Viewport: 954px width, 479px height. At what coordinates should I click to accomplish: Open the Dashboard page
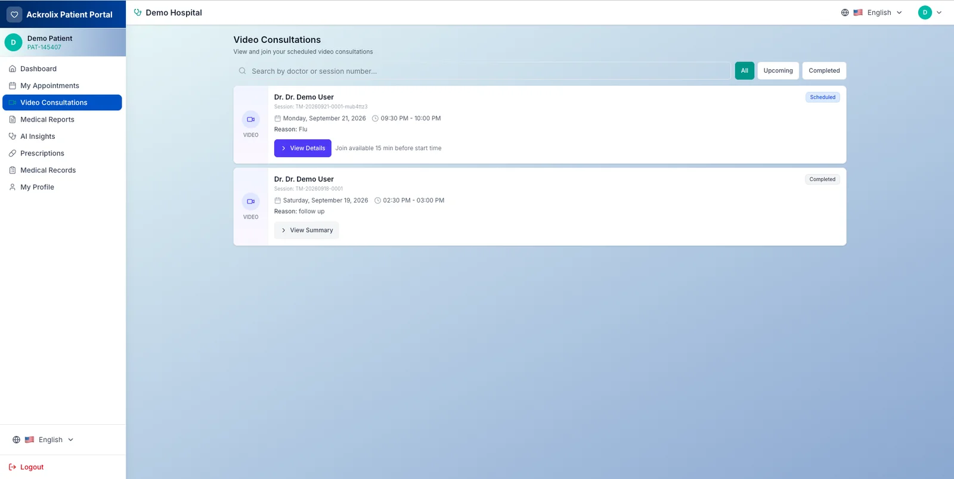[x=62, y=69]
